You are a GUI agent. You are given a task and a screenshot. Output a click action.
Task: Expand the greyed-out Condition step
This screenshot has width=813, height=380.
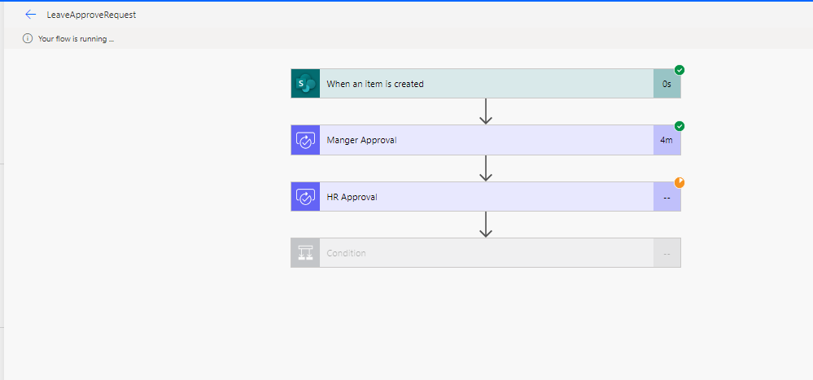coord(486,253)
